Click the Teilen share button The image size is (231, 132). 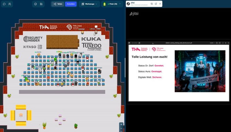point(58,4)
